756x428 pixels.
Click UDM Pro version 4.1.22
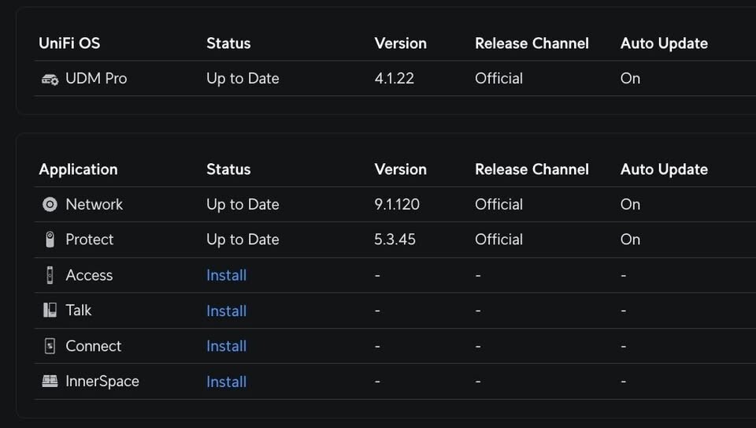(394, 78)
